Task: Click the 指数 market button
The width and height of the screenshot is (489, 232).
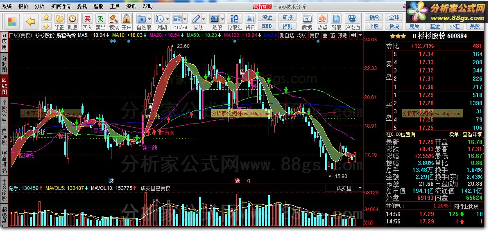Action: [x=374, y=17]
